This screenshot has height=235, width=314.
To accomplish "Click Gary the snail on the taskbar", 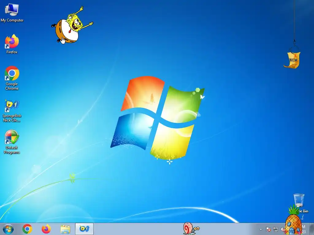I will 191,228.
